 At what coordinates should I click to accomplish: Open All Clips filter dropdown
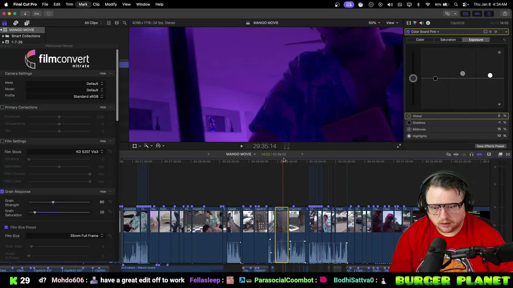point(93,23)
